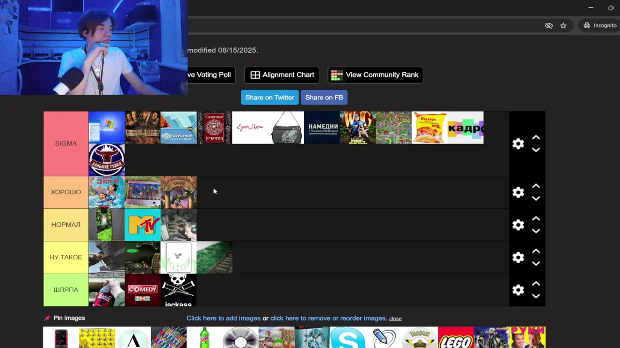Select the НАМЕДНИ image
The image size is (620, 348).
(x=322, y=128)
